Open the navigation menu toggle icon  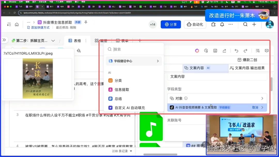click(x=9, y=25)
